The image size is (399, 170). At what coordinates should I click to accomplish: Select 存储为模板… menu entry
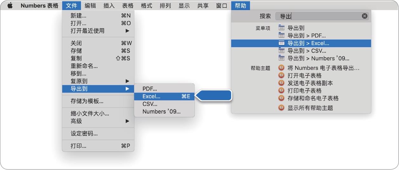click(x=87, y=101)
